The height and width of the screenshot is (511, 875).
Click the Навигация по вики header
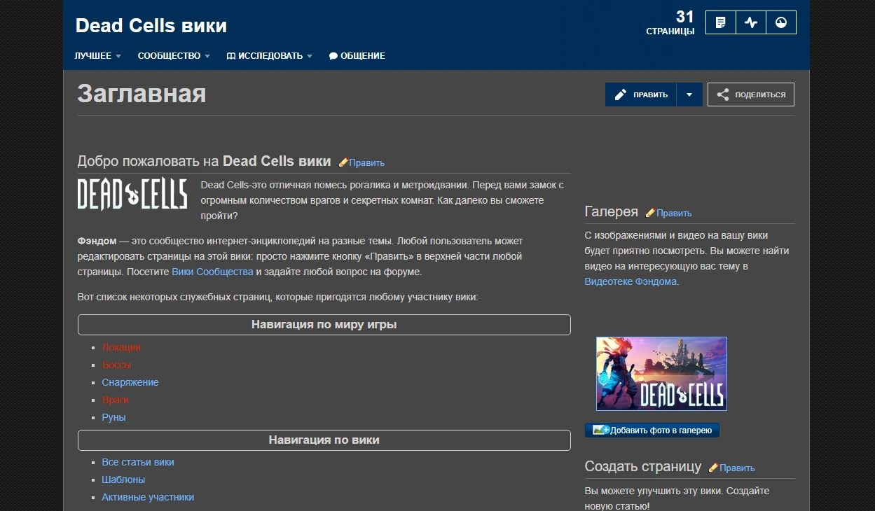pyautogui.click(x=324, y=440)
